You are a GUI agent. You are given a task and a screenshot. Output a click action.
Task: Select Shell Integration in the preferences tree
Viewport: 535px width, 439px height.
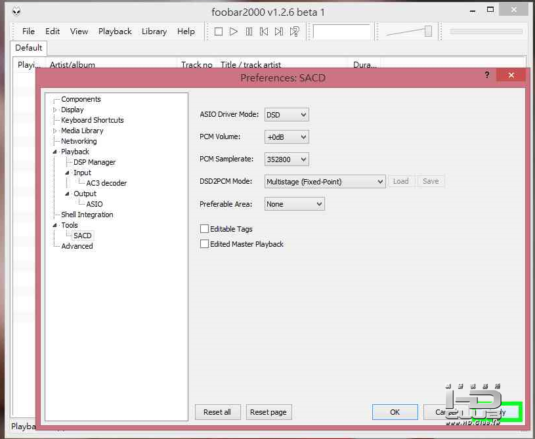[87, 215]
